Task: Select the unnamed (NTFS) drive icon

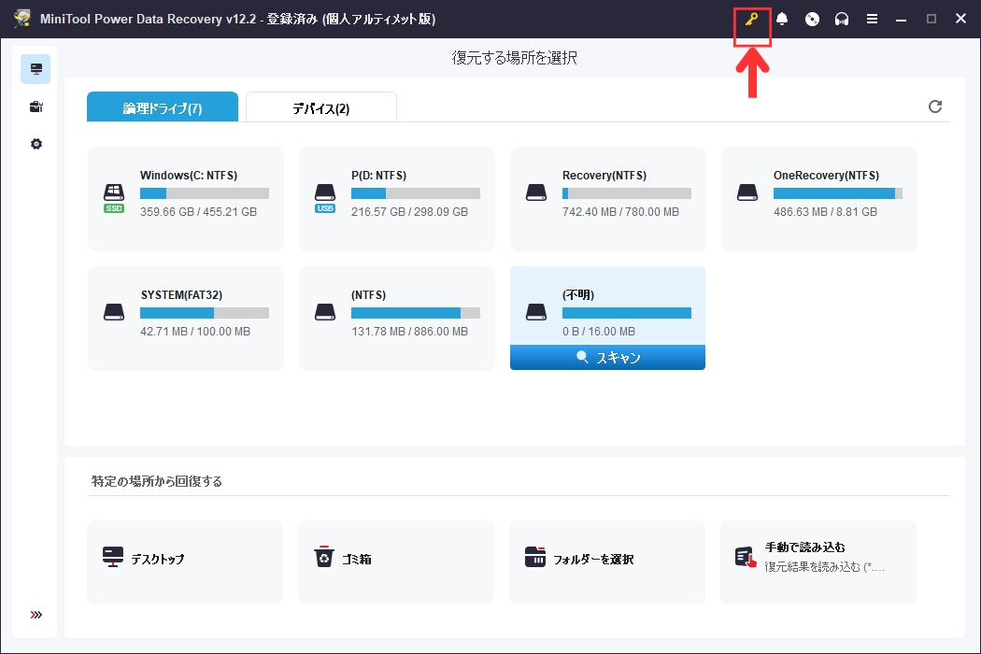Action: (325, 312)
